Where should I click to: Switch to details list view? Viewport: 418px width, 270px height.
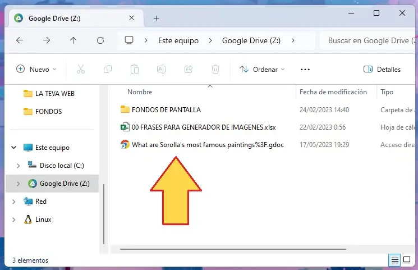[395, 260]
